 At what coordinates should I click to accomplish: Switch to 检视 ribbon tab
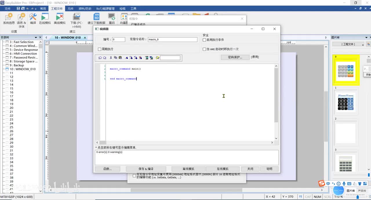(123, 9)
